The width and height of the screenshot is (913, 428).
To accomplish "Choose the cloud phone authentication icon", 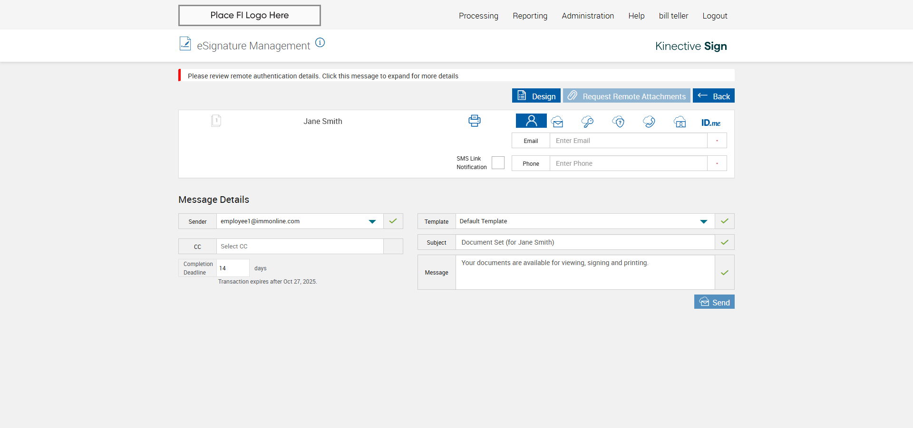I will click(x=649, y=122).
